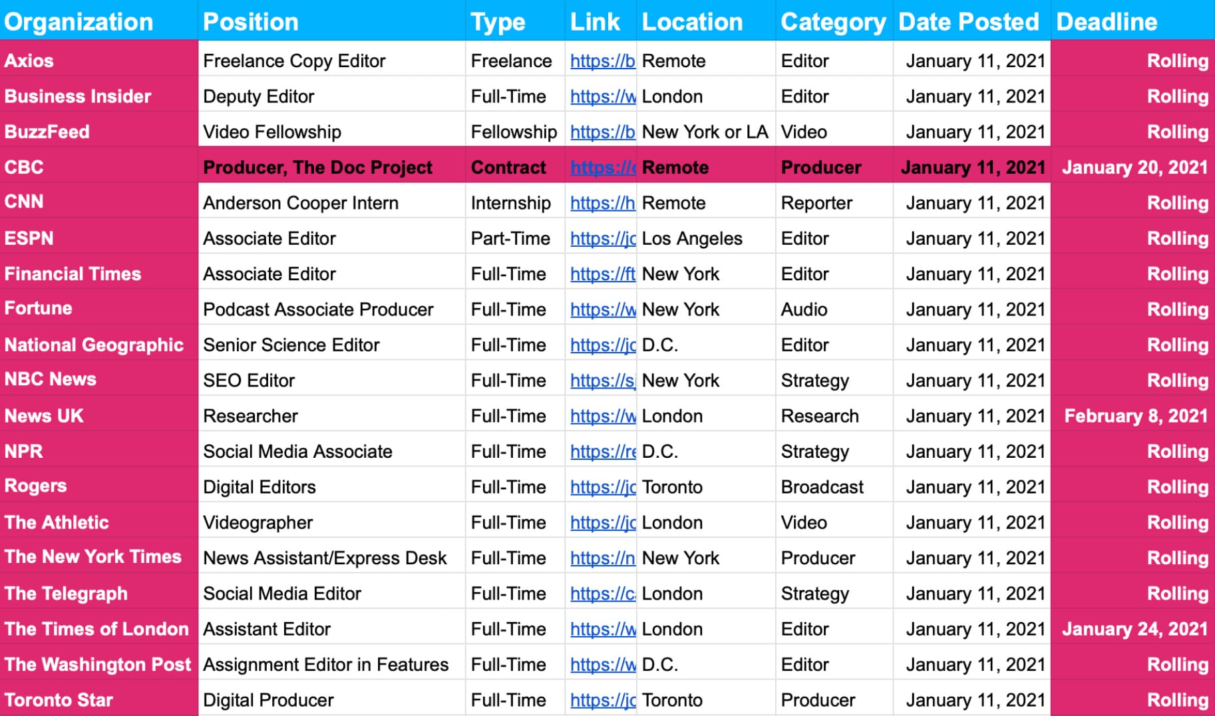Select the Podcast Associate Producer cell

point(318,309)
